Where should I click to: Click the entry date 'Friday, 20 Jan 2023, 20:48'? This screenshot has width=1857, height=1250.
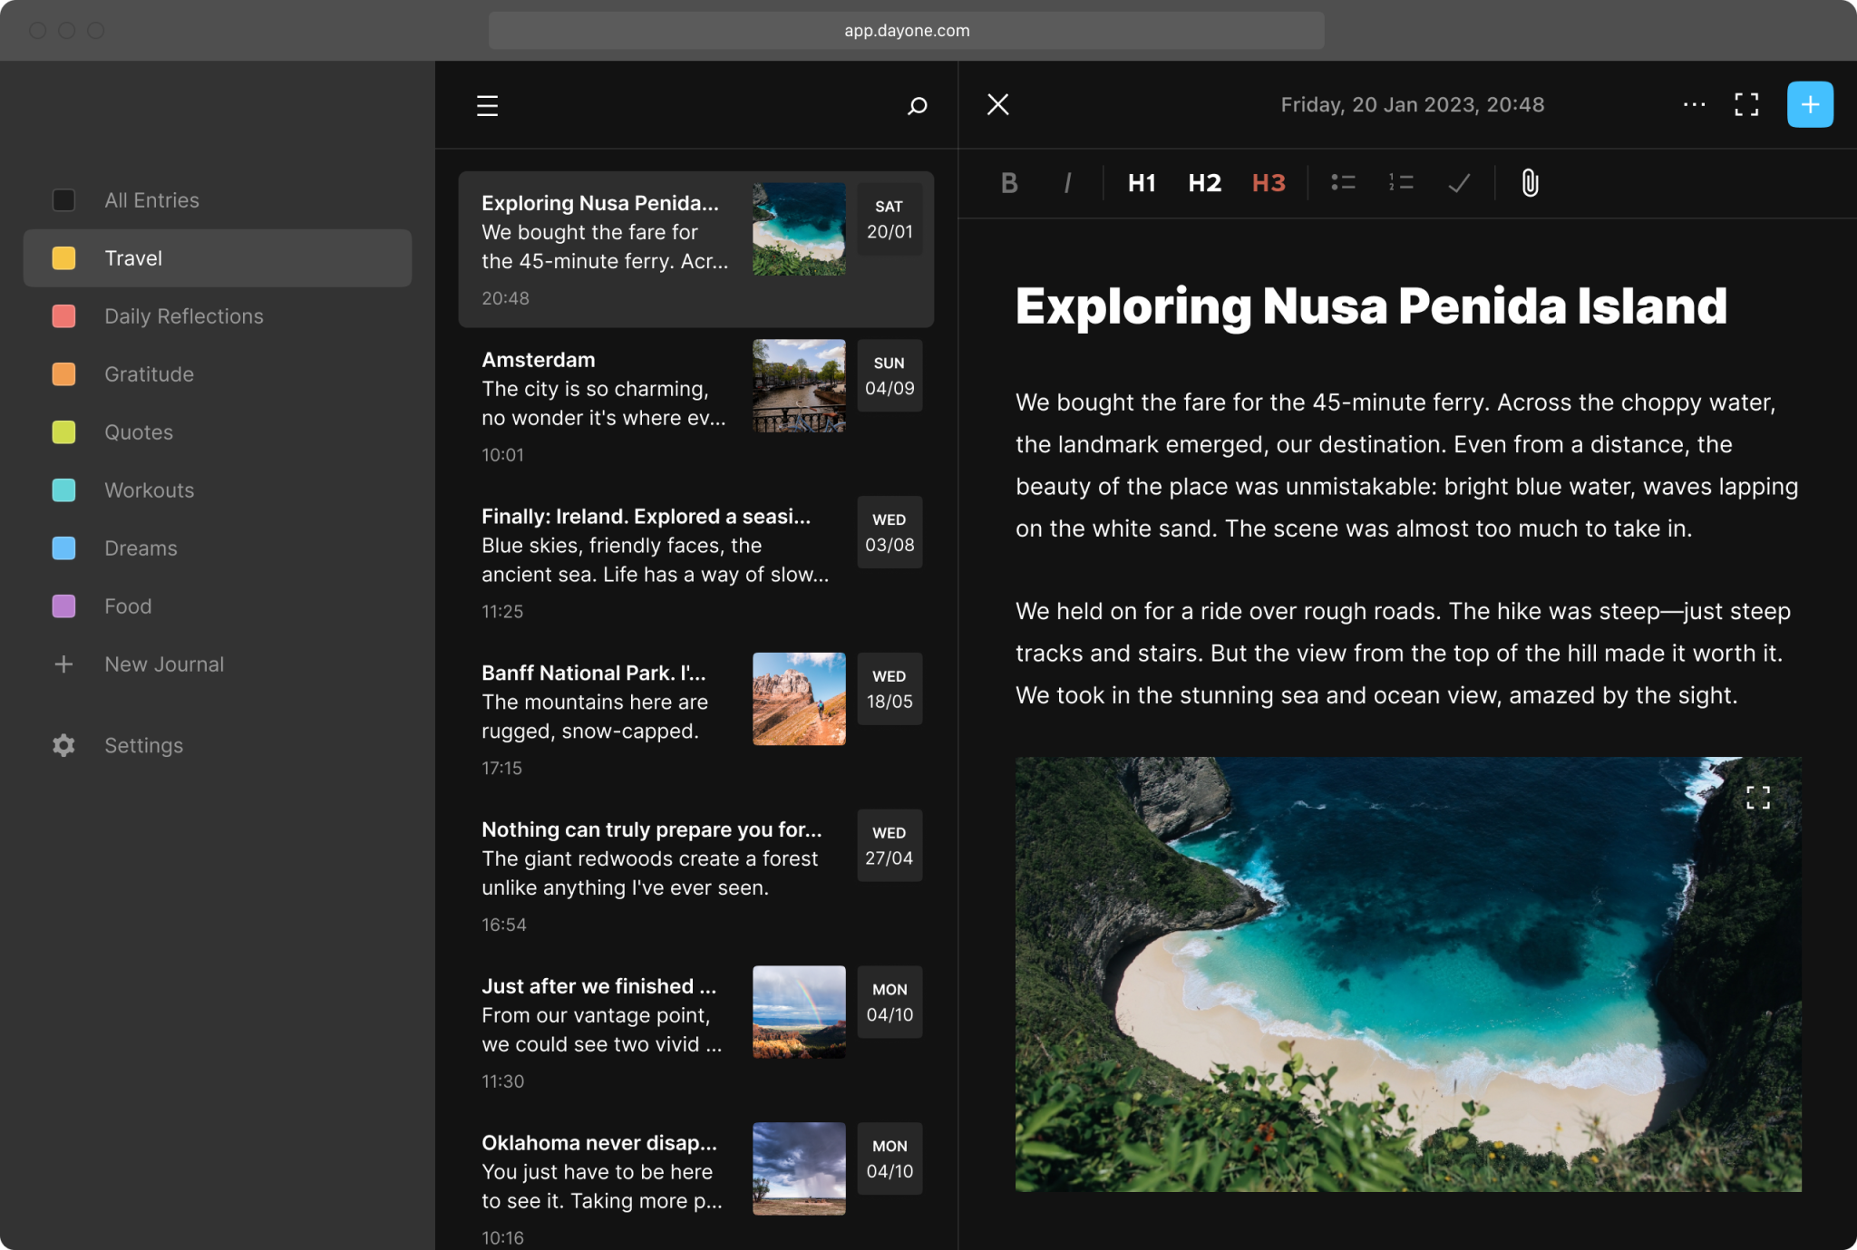coord(1412,104)
